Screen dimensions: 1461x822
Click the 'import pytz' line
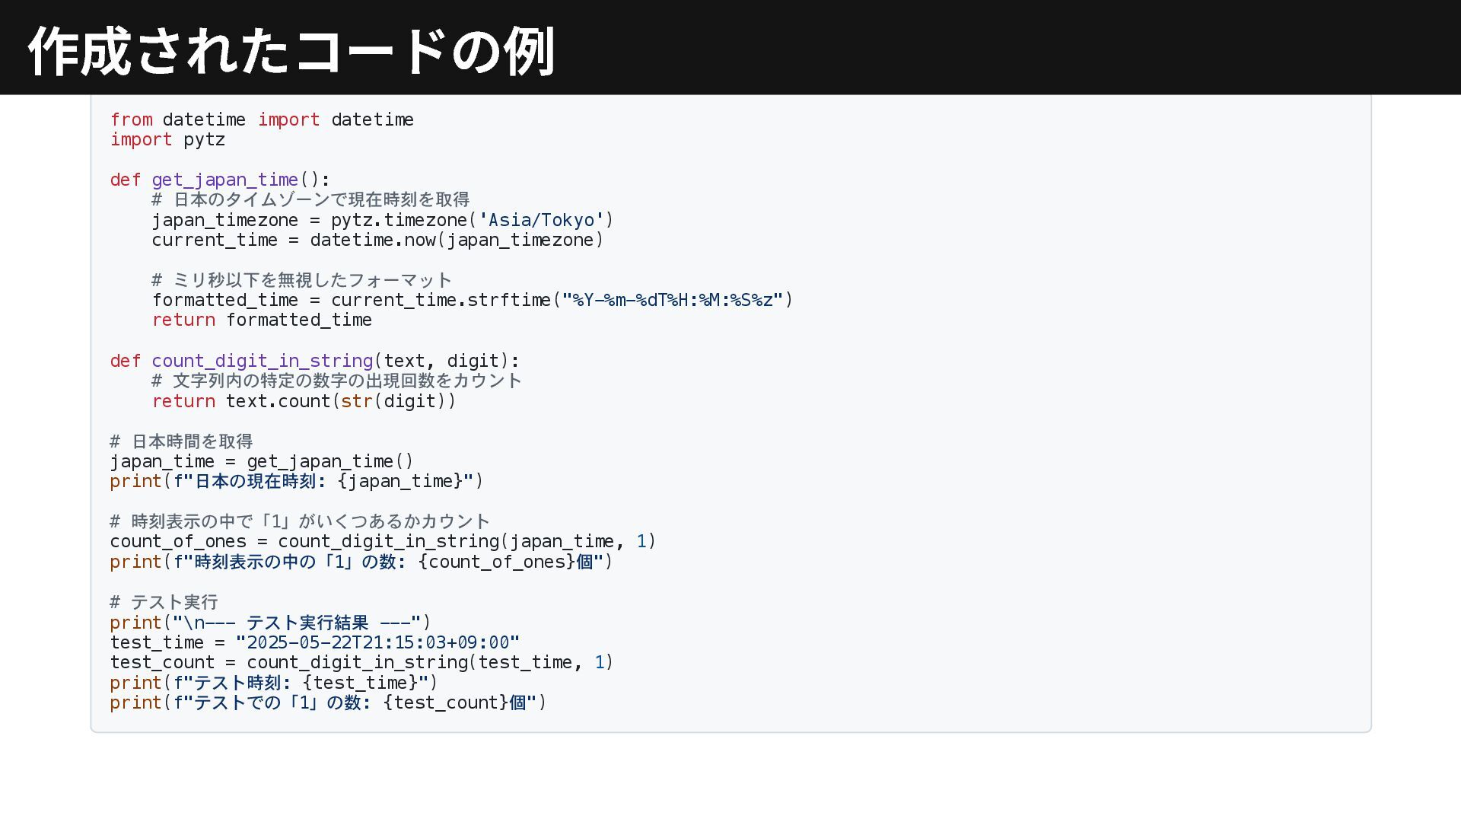click(167, 139)
